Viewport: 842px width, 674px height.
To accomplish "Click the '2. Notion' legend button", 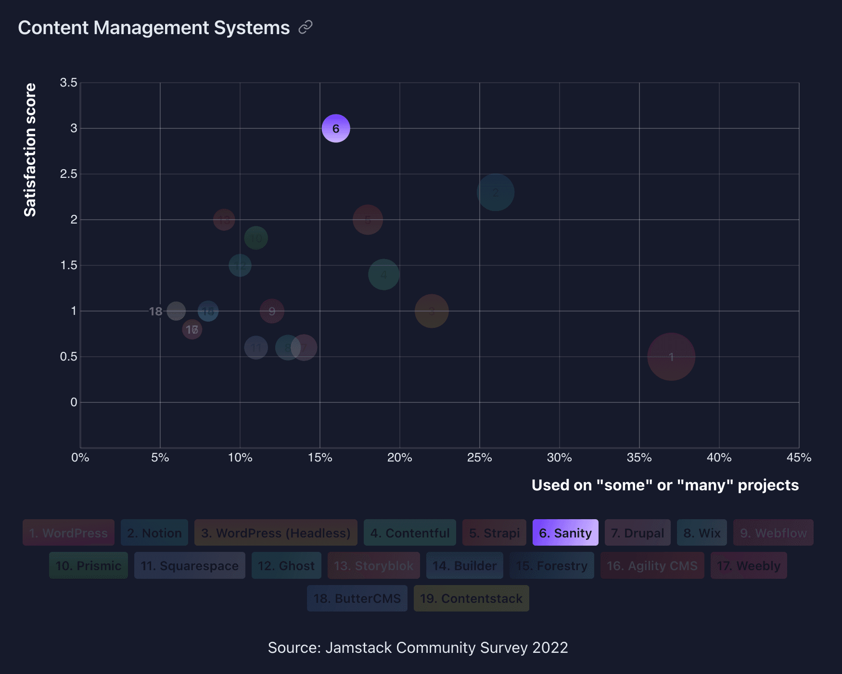I will (154, 533).
